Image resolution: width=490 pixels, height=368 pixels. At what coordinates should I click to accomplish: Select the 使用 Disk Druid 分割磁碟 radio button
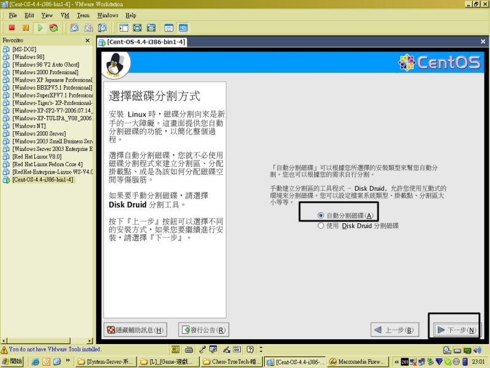click(320, 226)
